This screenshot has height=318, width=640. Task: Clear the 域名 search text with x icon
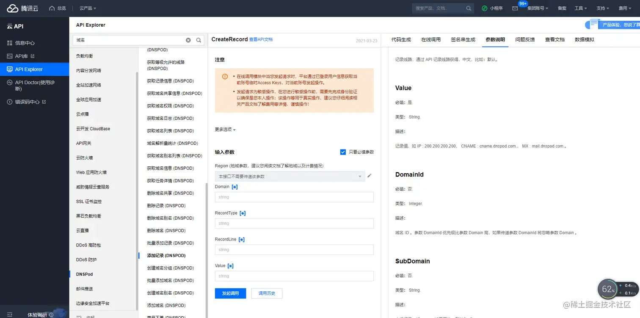pos(188,40)
